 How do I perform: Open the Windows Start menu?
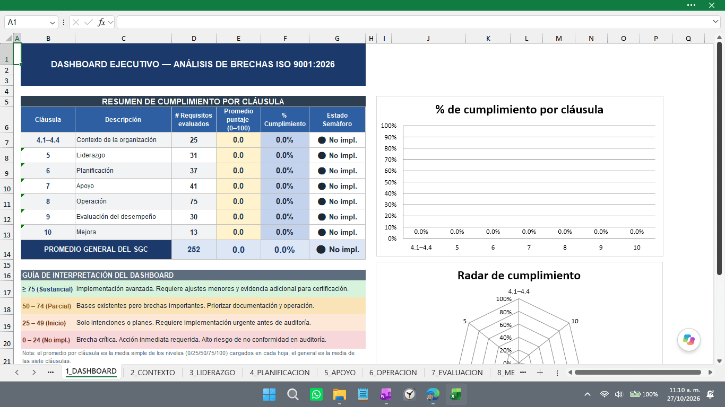[269, 394]
